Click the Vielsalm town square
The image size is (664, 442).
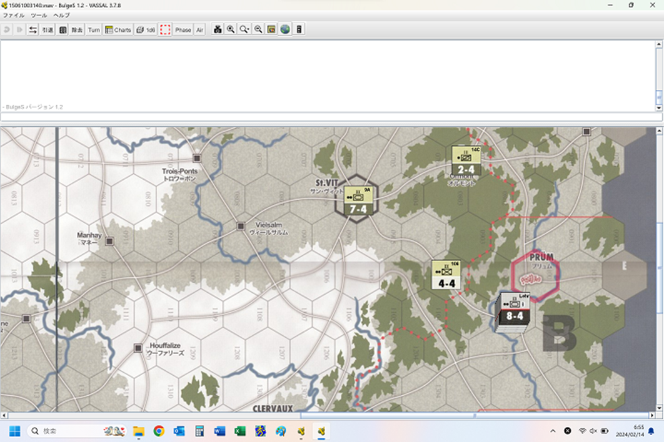(x=241, y=226)
